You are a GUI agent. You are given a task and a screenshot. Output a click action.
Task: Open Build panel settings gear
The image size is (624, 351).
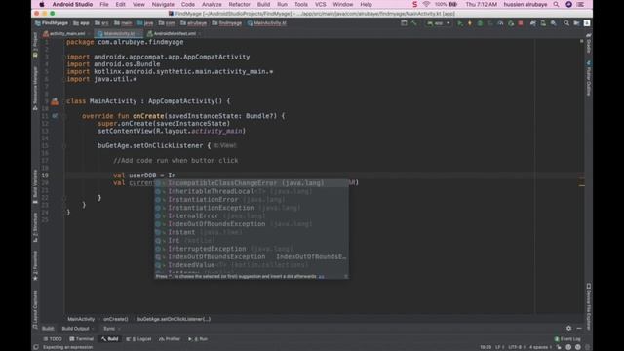point(568,328)
